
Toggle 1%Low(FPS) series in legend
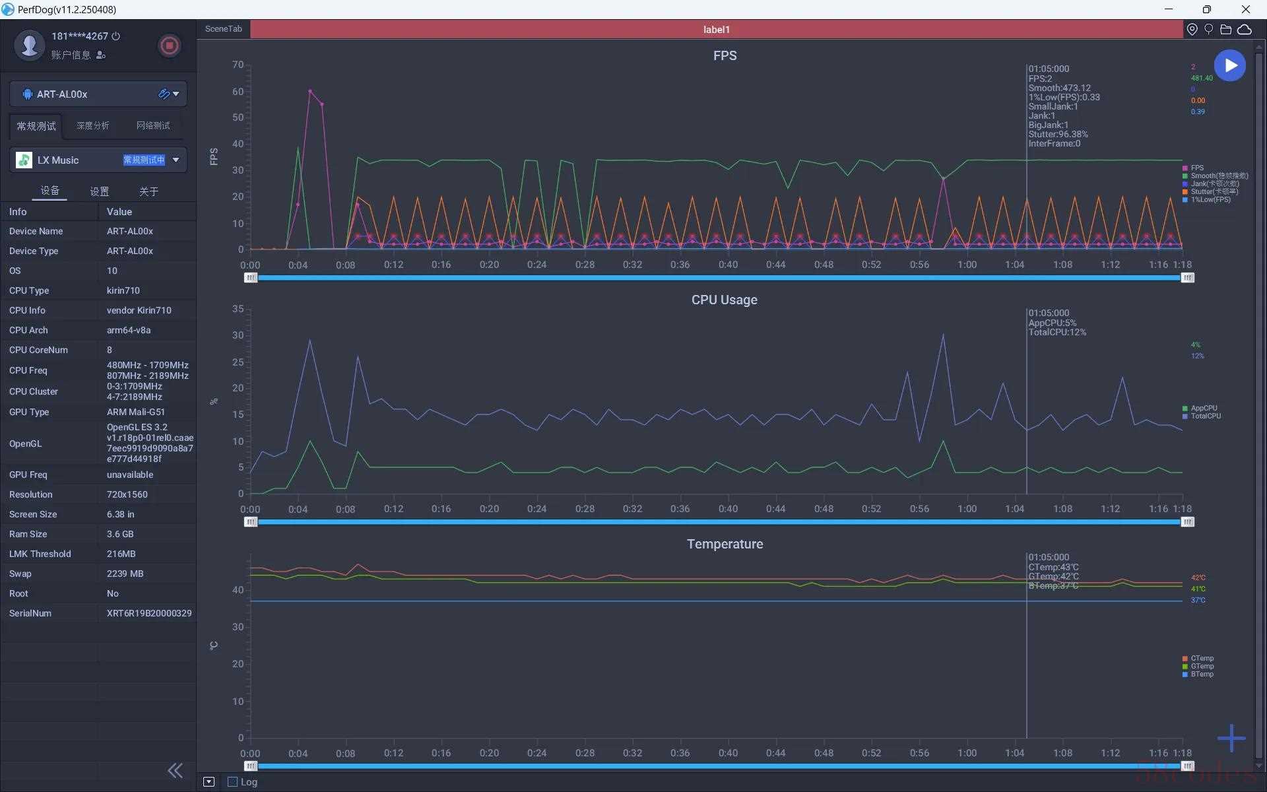[1207, 199]
